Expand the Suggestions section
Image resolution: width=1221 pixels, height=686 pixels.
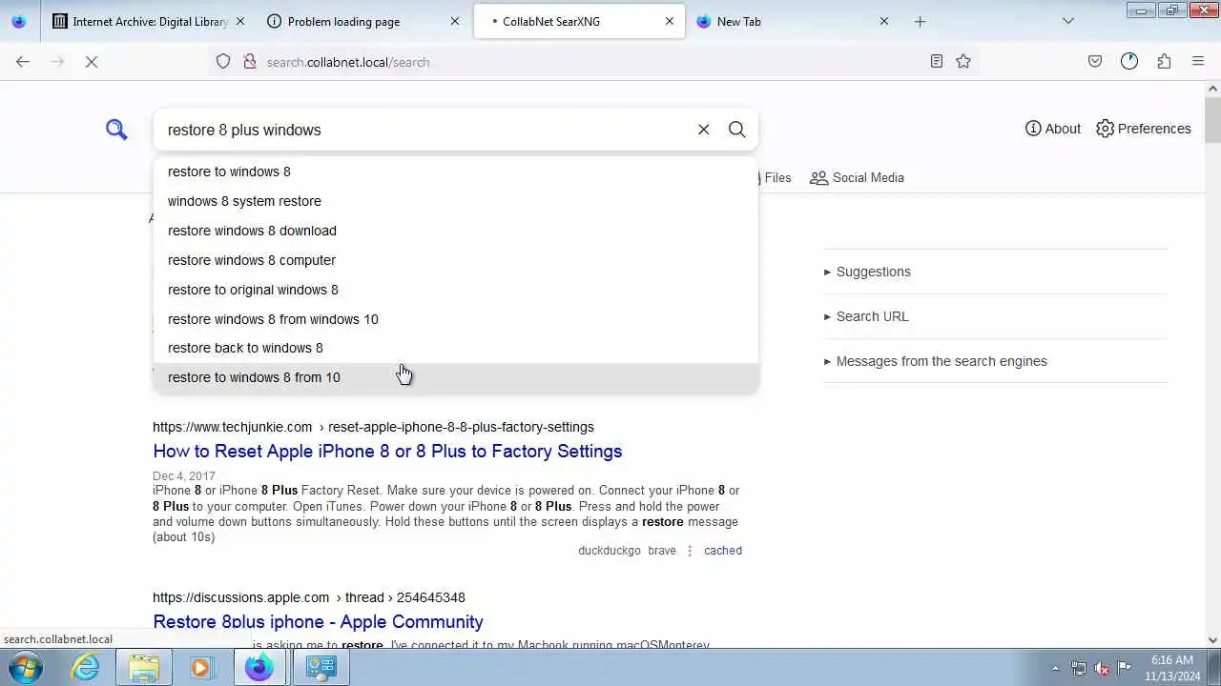(866, 272)
